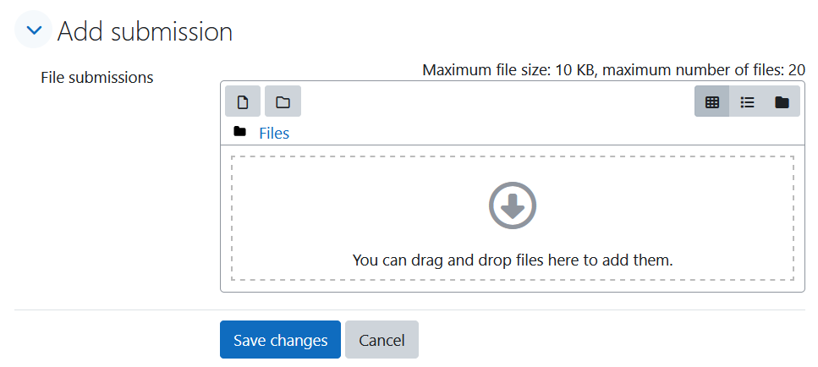Click the Add file icon

(243, 101)
